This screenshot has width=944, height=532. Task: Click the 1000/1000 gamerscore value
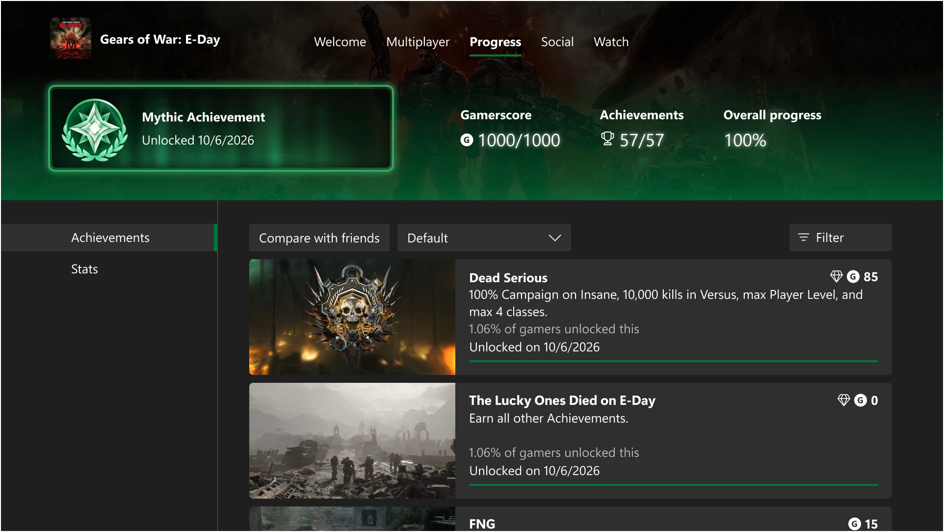click(x=519, y=140)
